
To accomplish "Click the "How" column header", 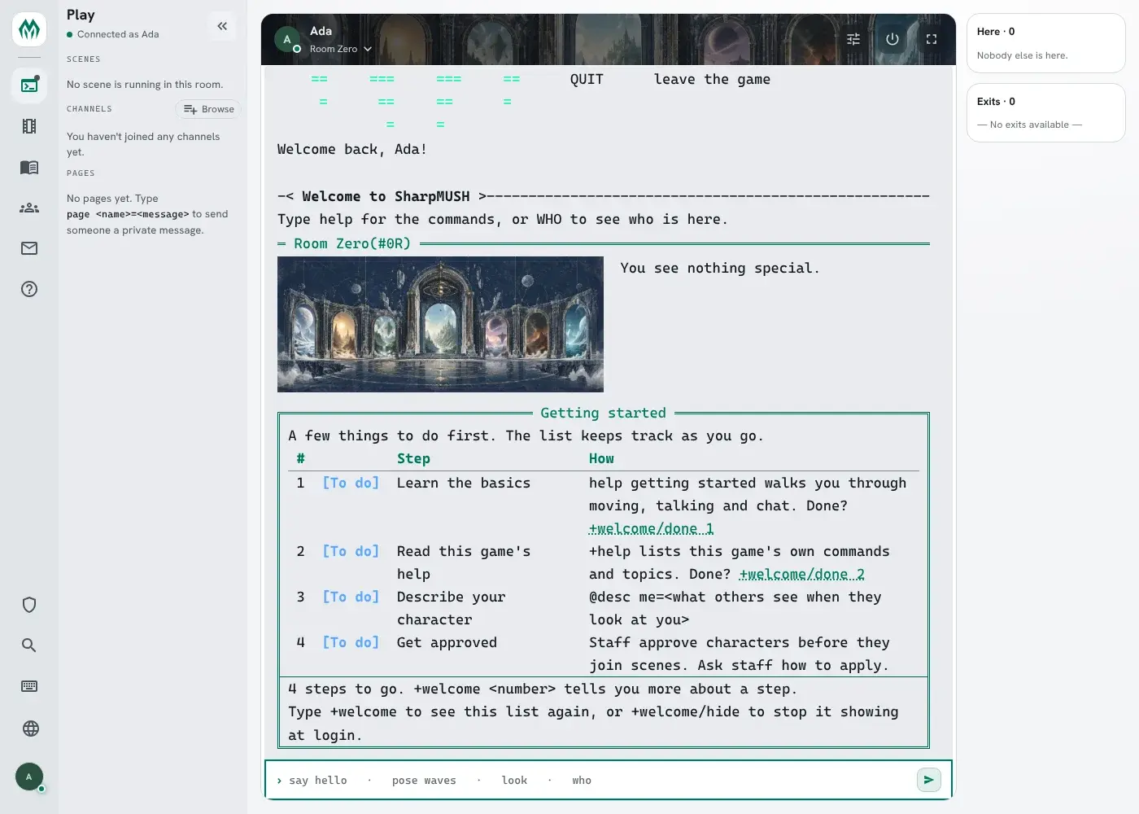I will (x=601, y=458).
